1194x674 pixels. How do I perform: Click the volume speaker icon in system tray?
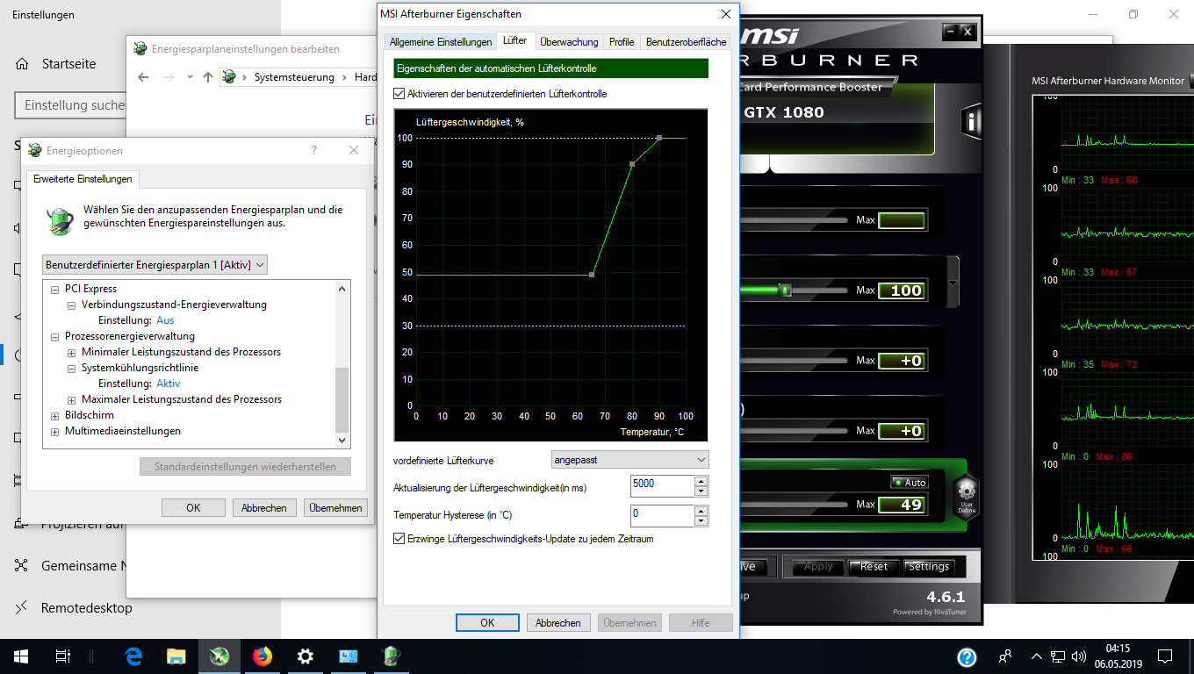[x=1078, y=656]
